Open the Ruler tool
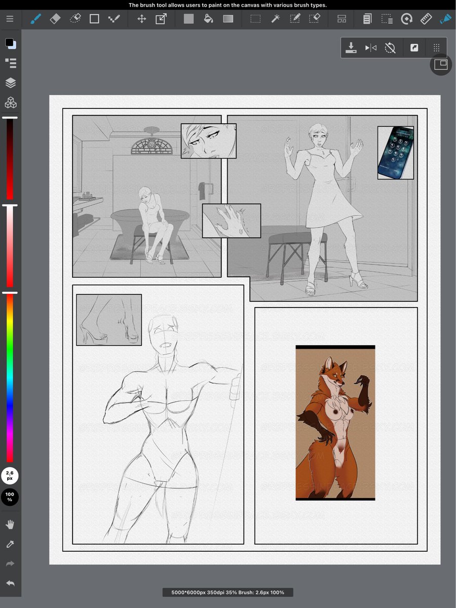This screenshot has width=456, height=608. [x=426, y=19]
